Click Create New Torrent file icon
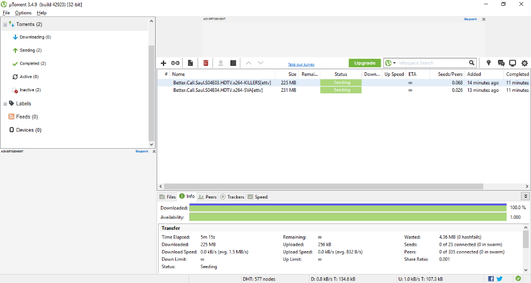The height and width of the screenshot is (283, 531). click(x=190, y=63)
